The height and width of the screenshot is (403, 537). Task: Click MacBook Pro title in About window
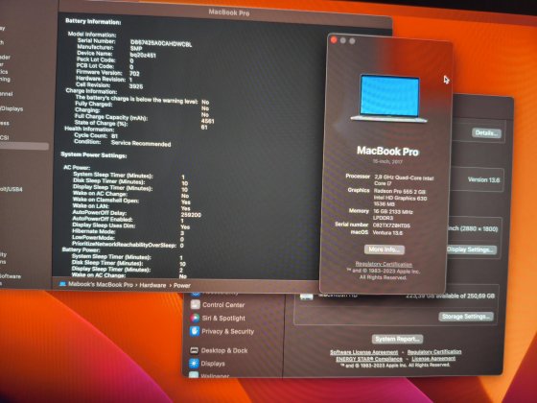pyautogui.click(x=387, y=152)
